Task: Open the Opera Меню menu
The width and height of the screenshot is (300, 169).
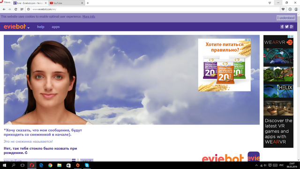Action: click(x=6, y=2)
